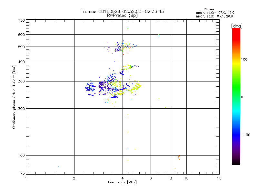258x194 pixels.
Task: Click the '400' y-axis tick label
Action: tap(21, 62)
